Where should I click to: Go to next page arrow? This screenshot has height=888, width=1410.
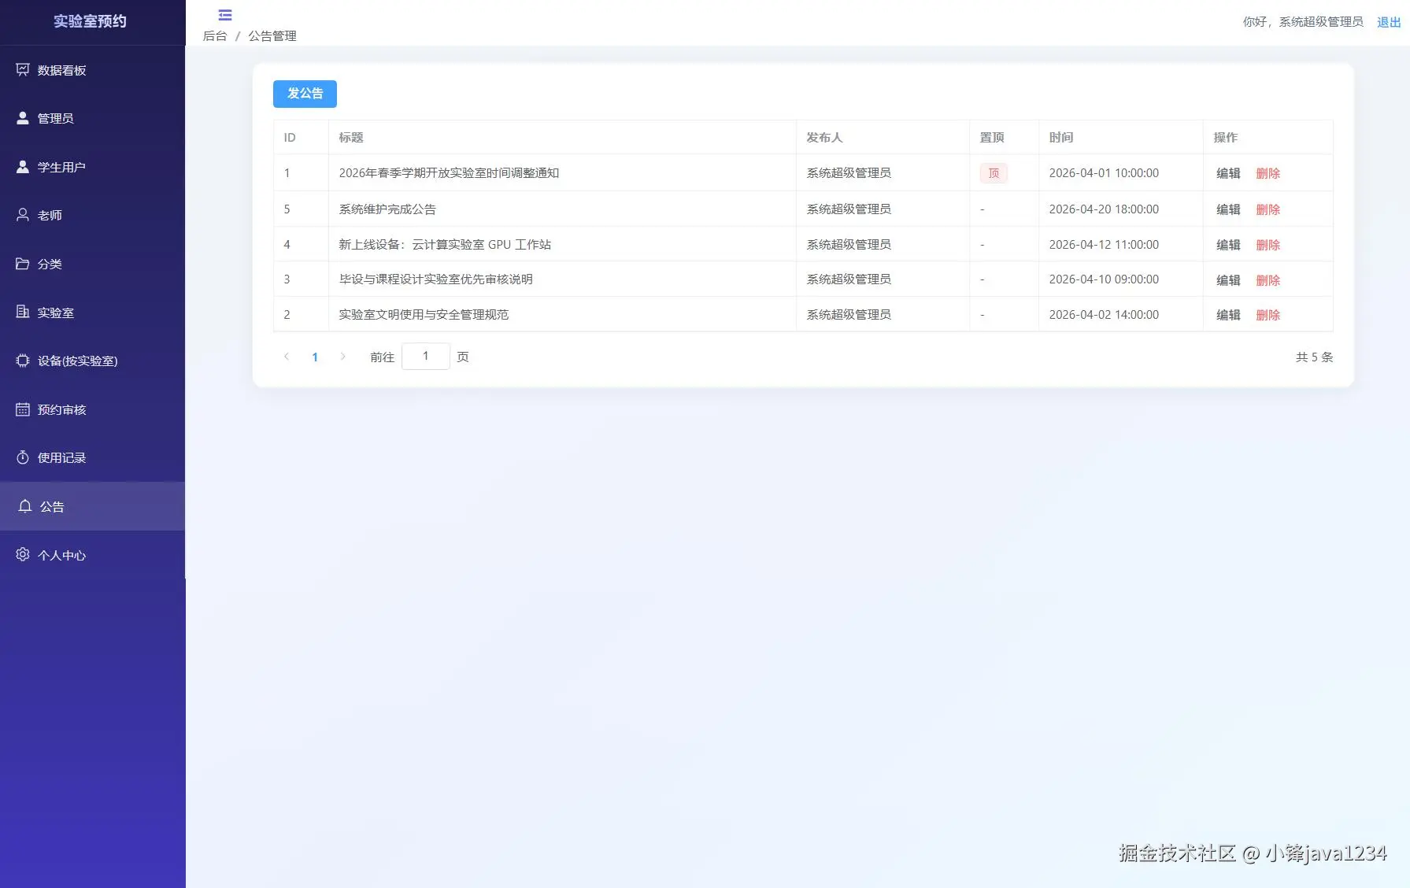[x=342, y=357]
